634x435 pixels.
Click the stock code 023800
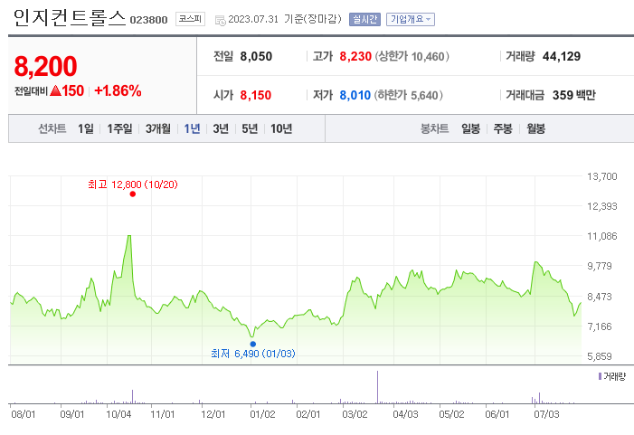pos(148,20)
